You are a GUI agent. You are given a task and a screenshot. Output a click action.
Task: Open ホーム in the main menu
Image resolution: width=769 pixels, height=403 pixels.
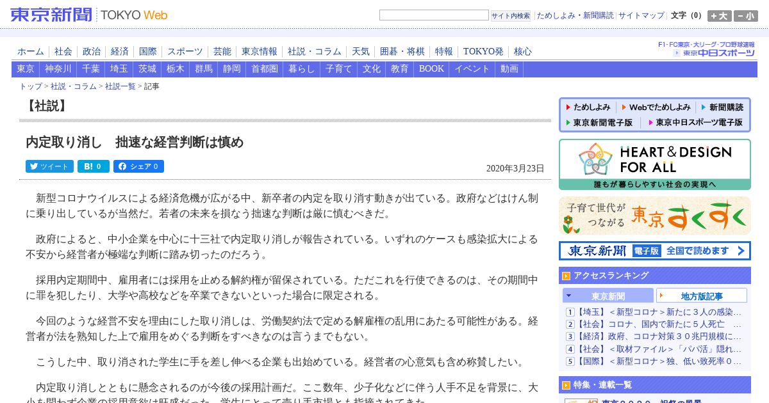click(x=31, y=52)
